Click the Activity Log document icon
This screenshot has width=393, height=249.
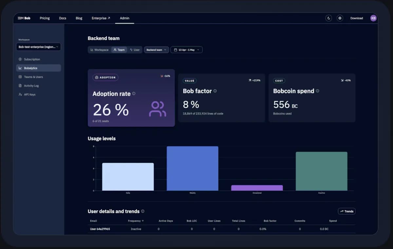coord(20,86)
